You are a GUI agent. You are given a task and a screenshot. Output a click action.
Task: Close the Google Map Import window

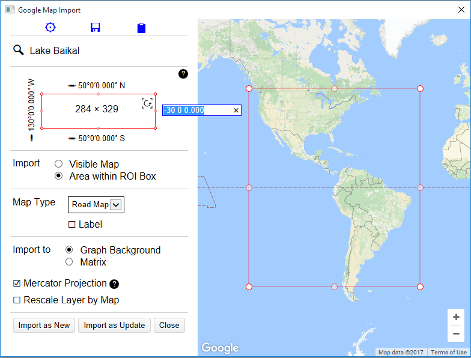pos(461,10)
